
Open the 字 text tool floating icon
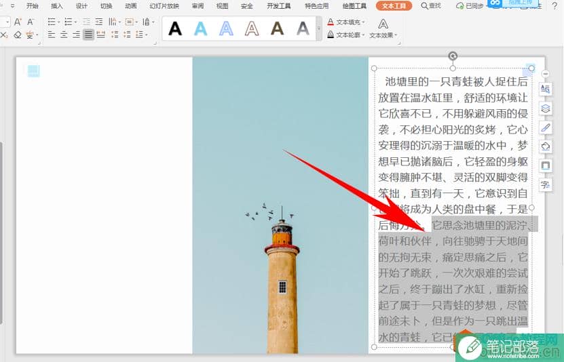pyautogui.click(x=546, y=185)
